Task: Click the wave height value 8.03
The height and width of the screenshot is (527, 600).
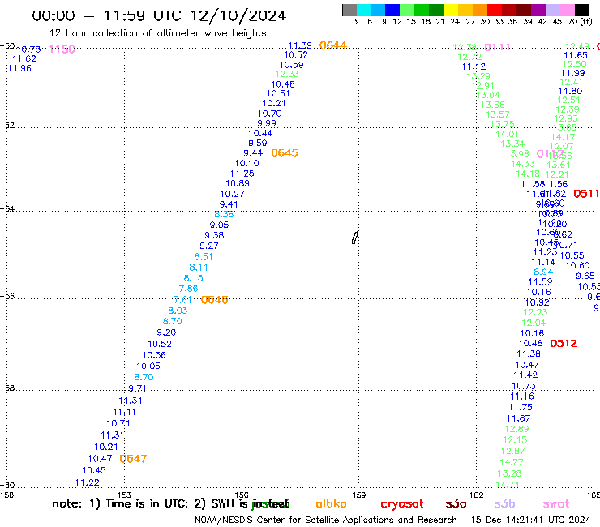Action: 178,311
